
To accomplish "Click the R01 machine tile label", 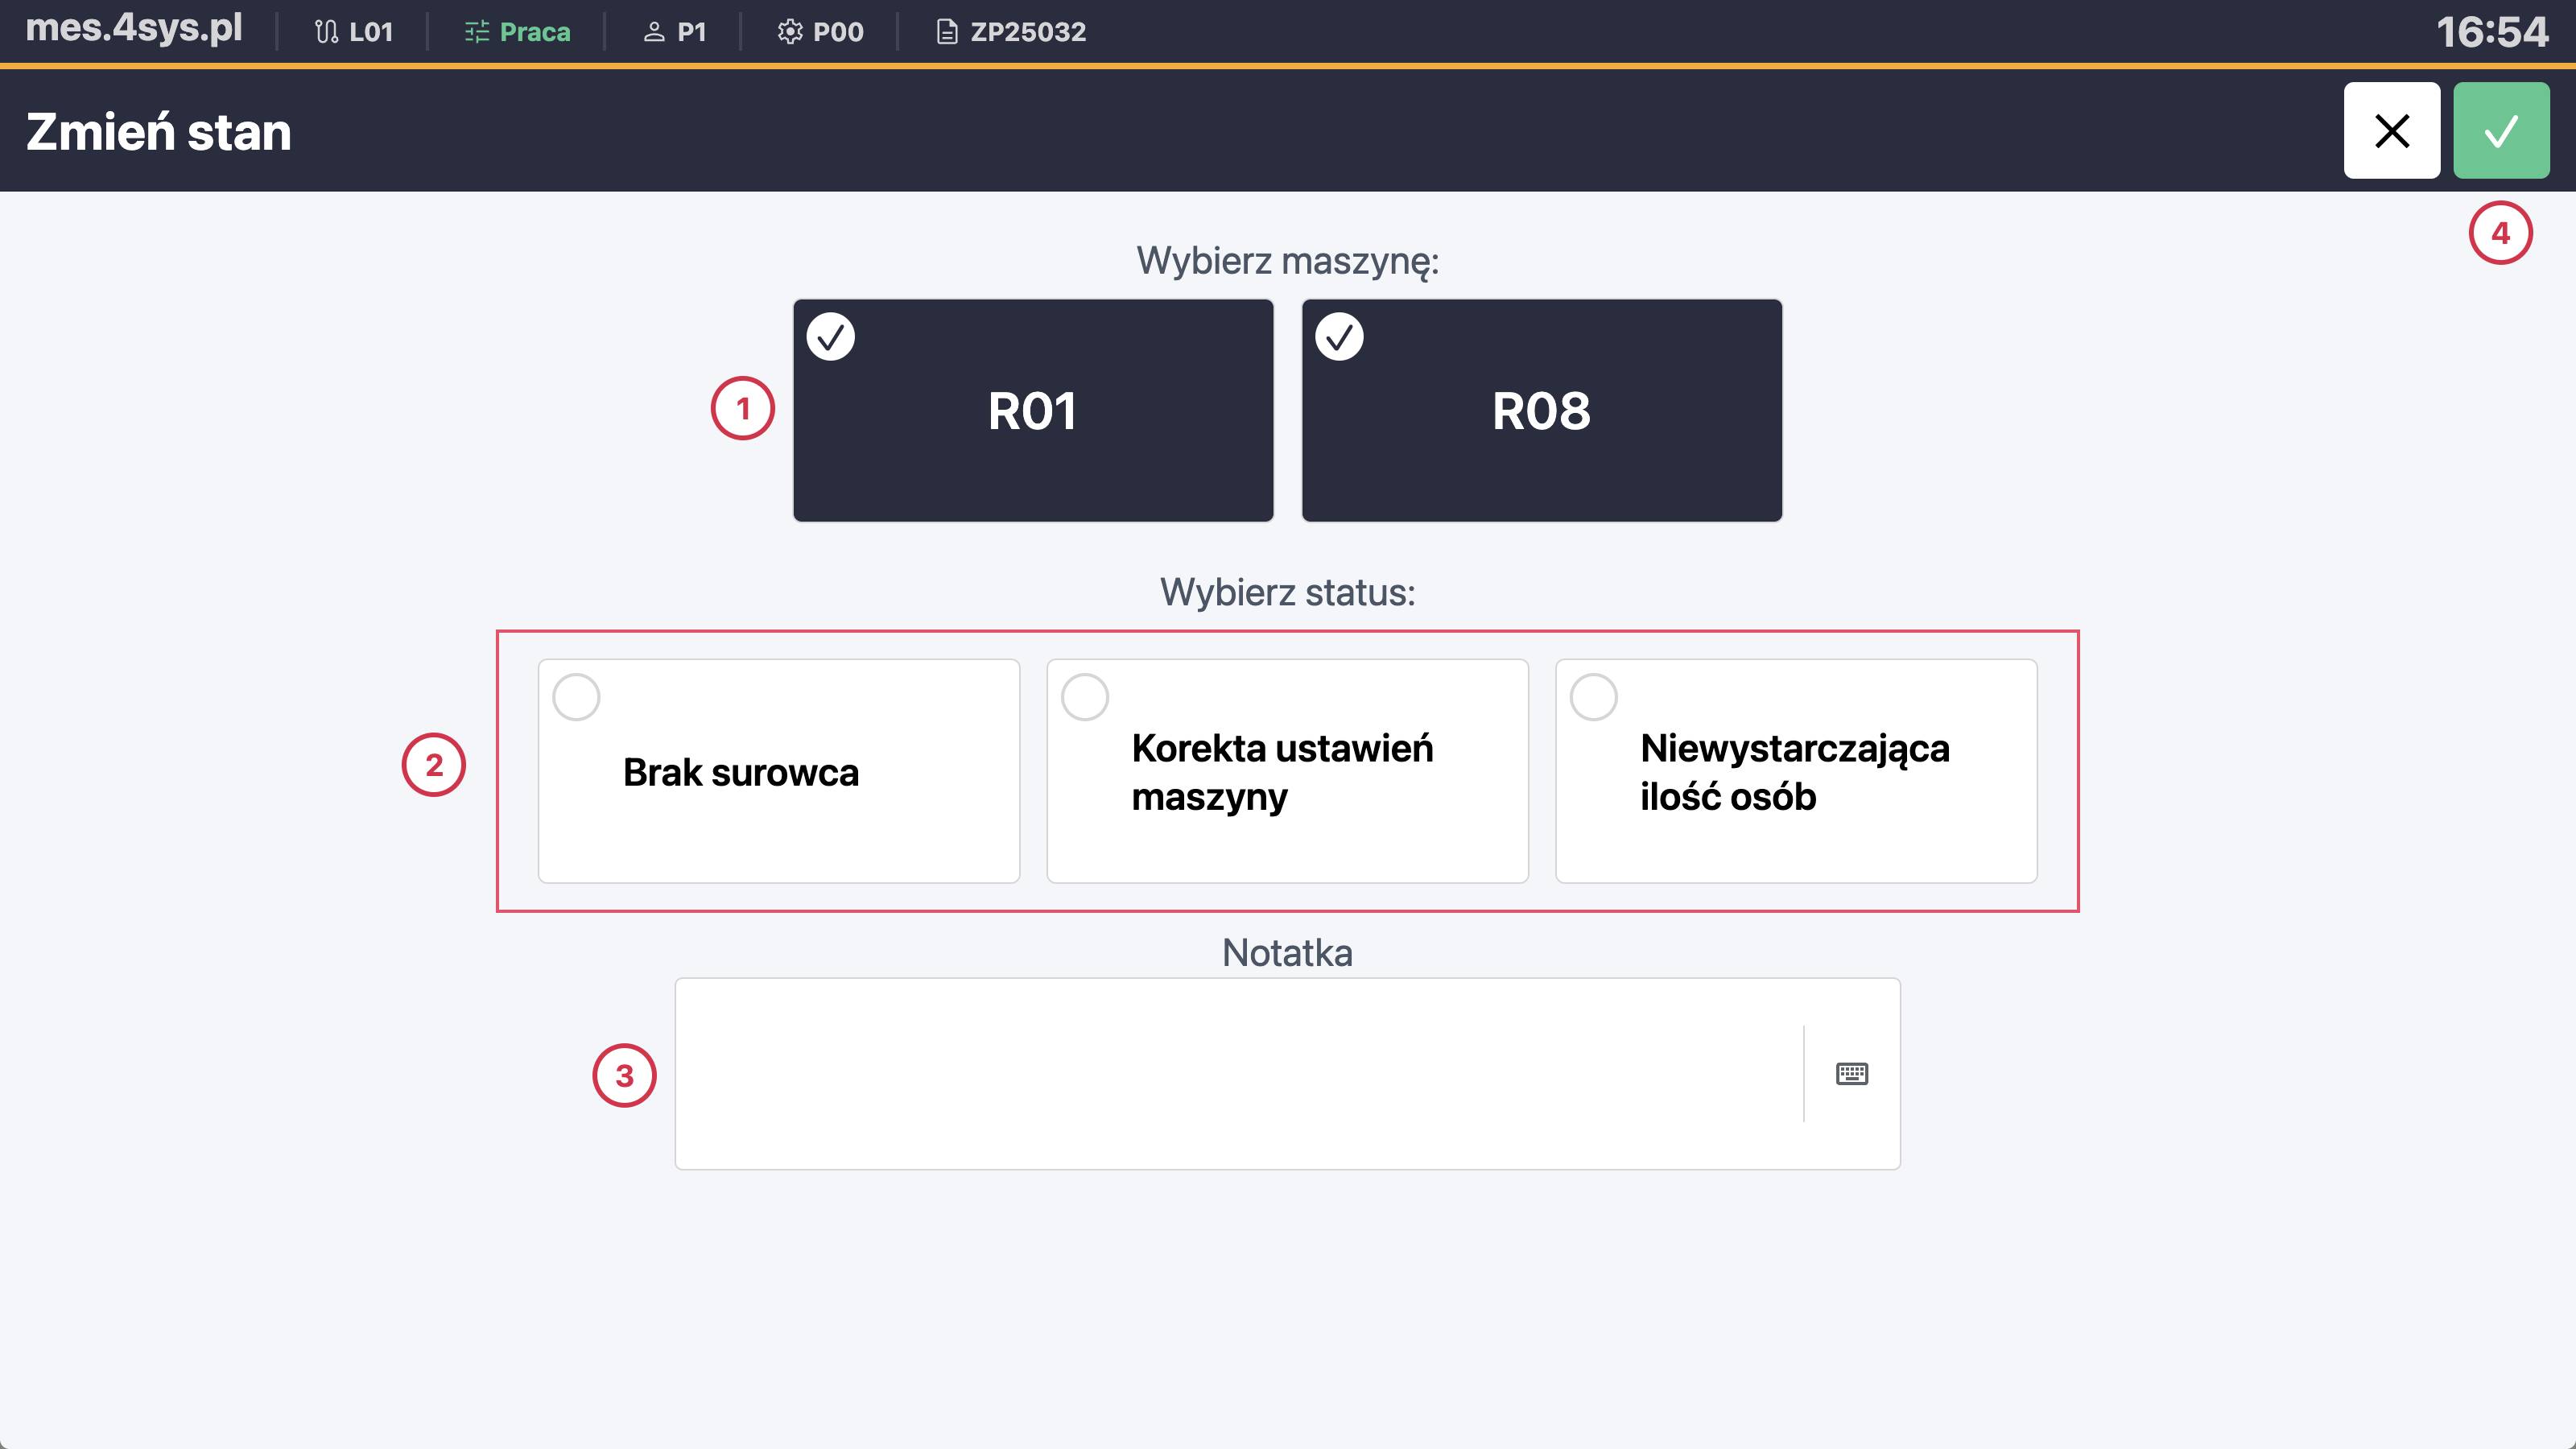I will [1032, 411].
